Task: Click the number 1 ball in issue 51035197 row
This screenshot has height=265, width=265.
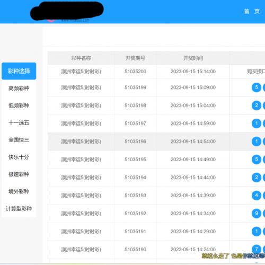Action: tap(257, 123)
